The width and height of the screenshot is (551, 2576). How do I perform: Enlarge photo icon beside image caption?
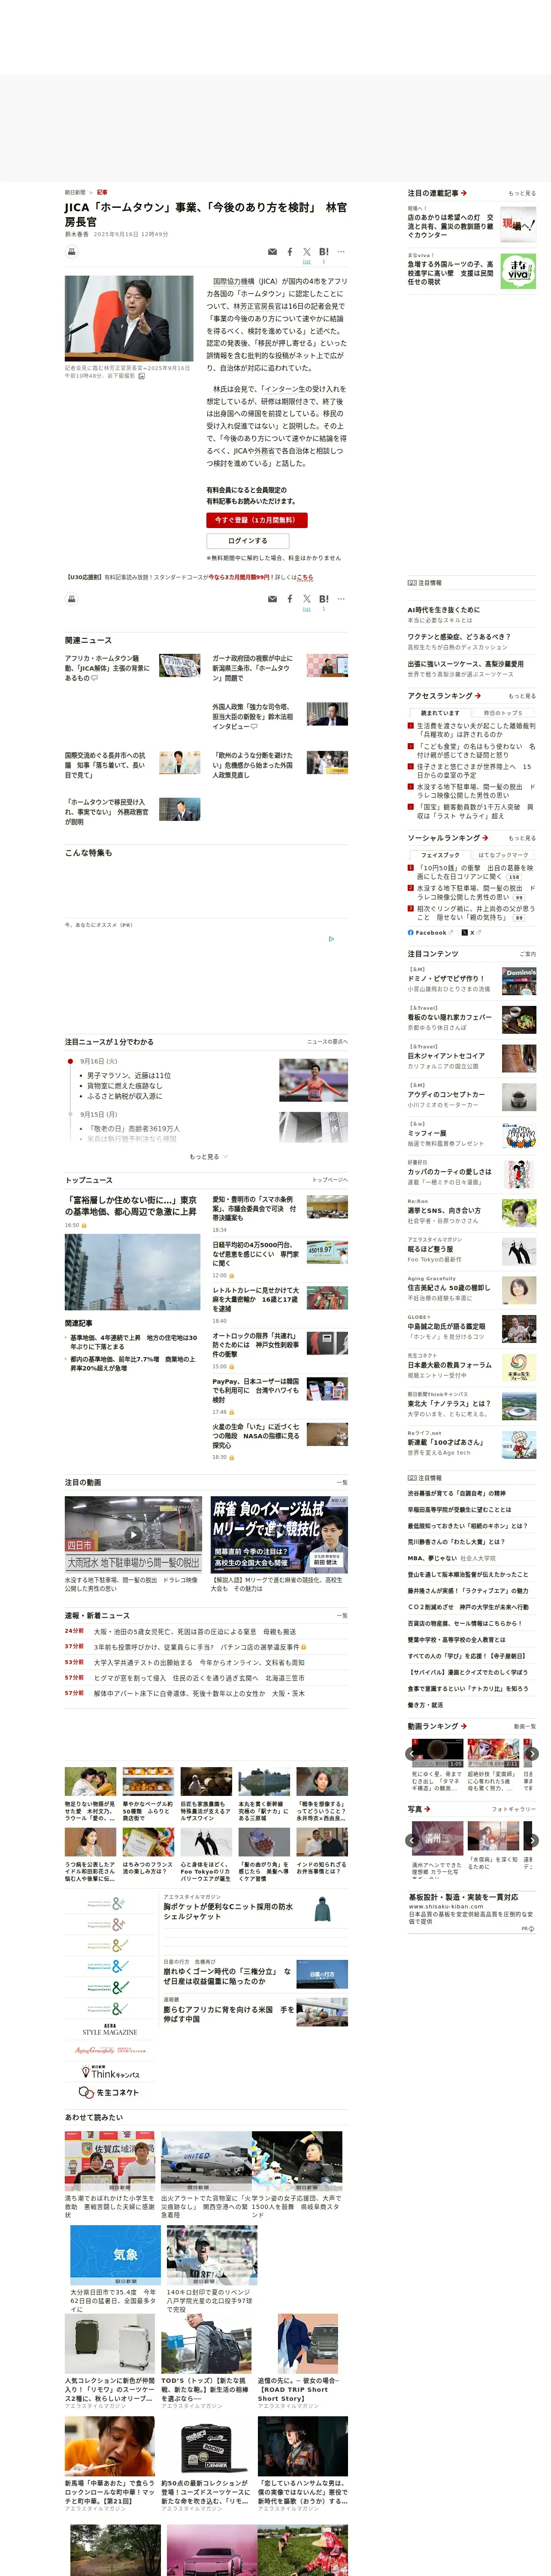point(141,376)
